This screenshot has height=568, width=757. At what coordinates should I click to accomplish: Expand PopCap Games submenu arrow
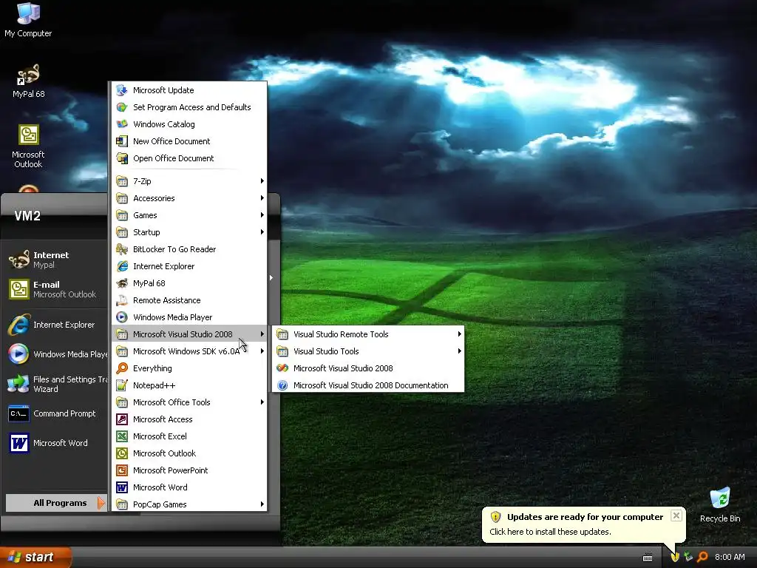point(262,504)
